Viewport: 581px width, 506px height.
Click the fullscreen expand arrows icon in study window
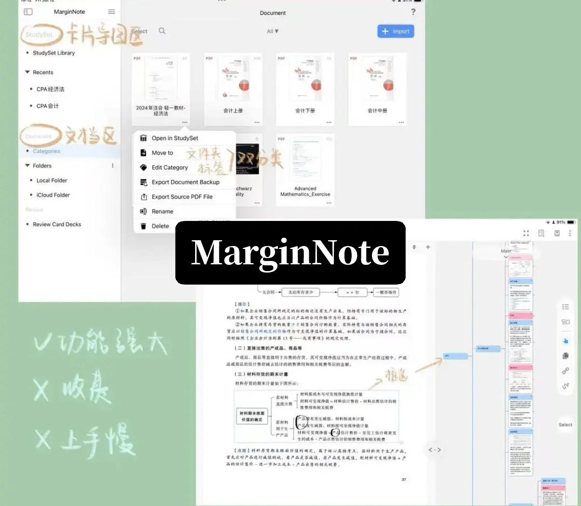[526, 233]
